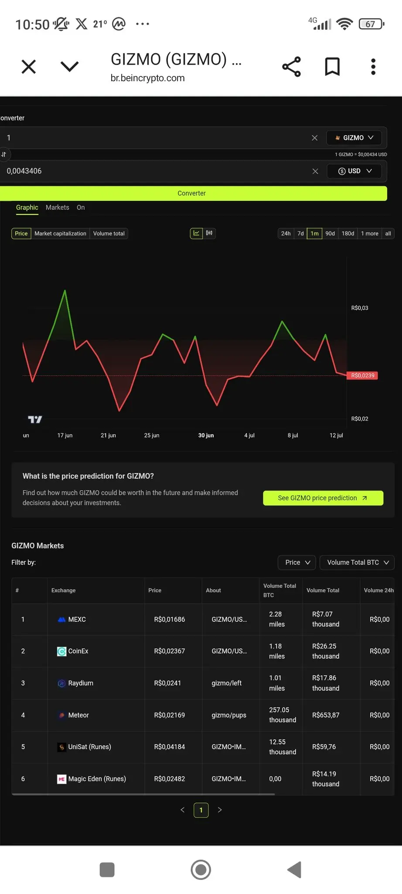Screen dimensions: 402x894
Task: Sort table by Exchange column header
Action: [63, 591]
